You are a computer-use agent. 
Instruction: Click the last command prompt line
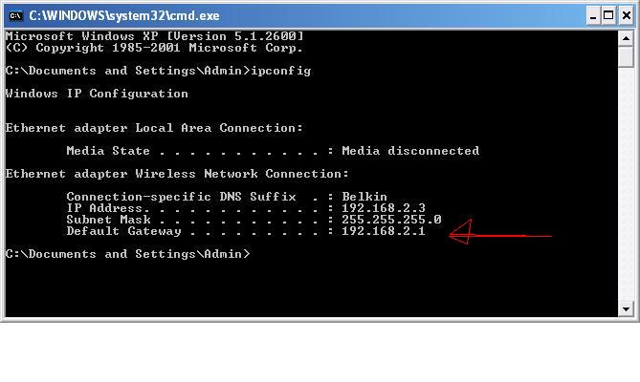tap(127, 254)
